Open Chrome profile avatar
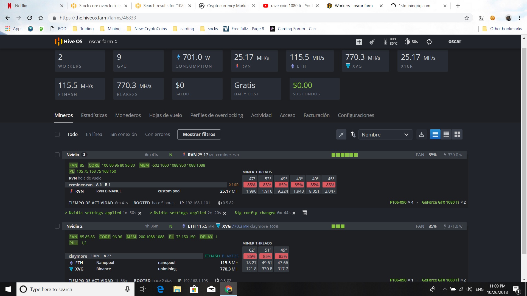This screenshot has width=527, height=296. point(508,18)
